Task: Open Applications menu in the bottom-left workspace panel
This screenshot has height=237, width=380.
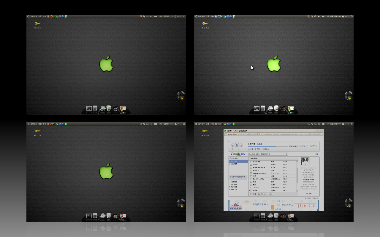Action: (34, 124)
